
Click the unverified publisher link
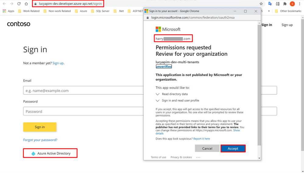(164, 66)
